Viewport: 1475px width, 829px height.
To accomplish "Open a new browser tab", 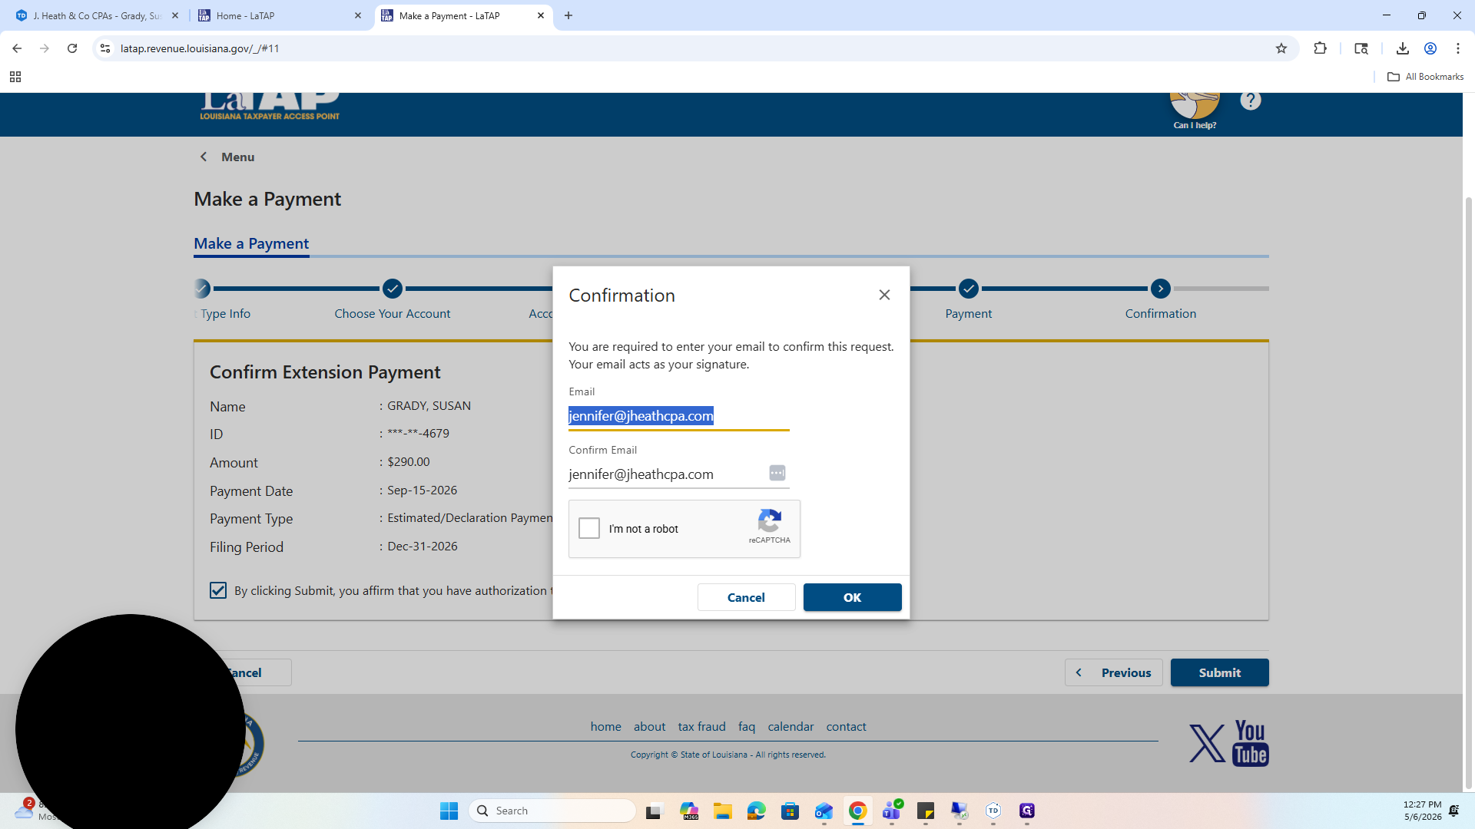I will (568, 15).
